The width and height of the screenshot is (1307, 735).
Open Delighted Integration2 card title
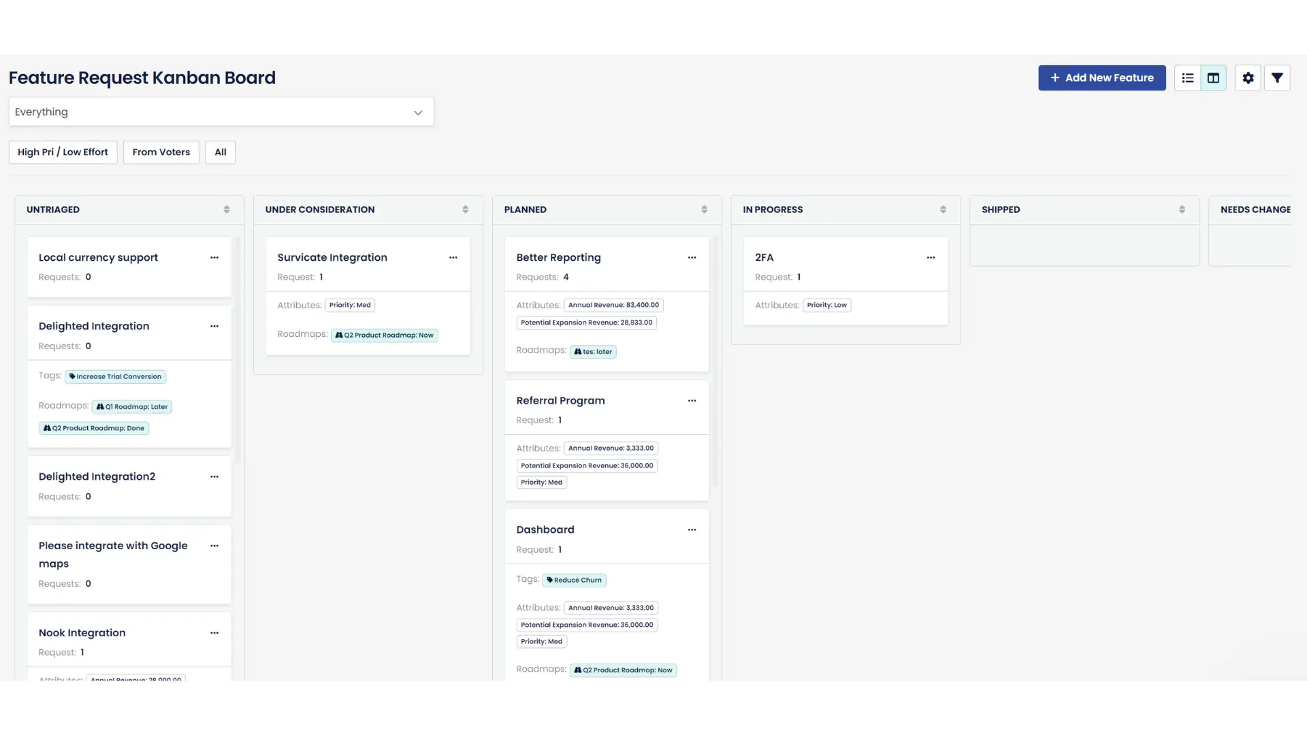(x=97, y=477)
